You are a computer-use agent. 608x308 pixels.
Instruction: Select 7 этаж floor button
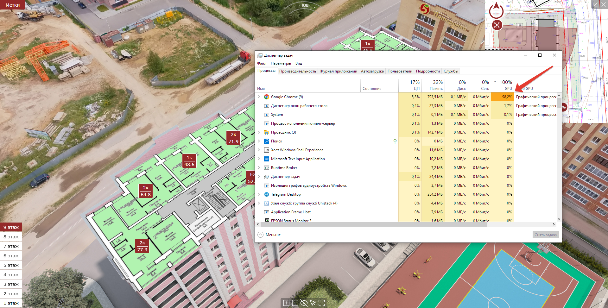pos(11,246)
